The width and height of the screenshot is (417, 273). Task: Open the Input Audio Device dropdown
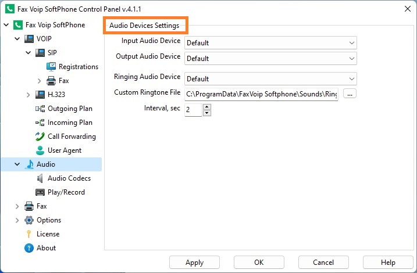(x=270, y=43)
